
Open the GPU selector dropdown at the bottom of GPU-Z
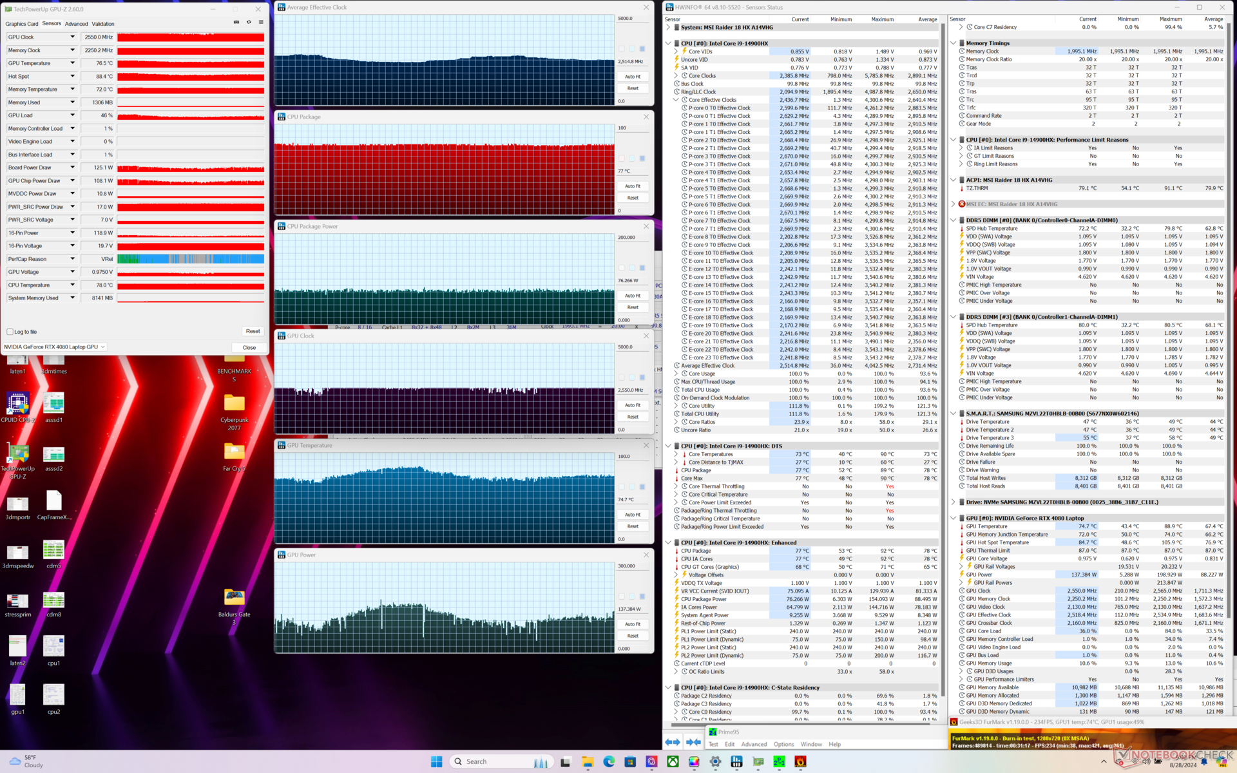54,347
